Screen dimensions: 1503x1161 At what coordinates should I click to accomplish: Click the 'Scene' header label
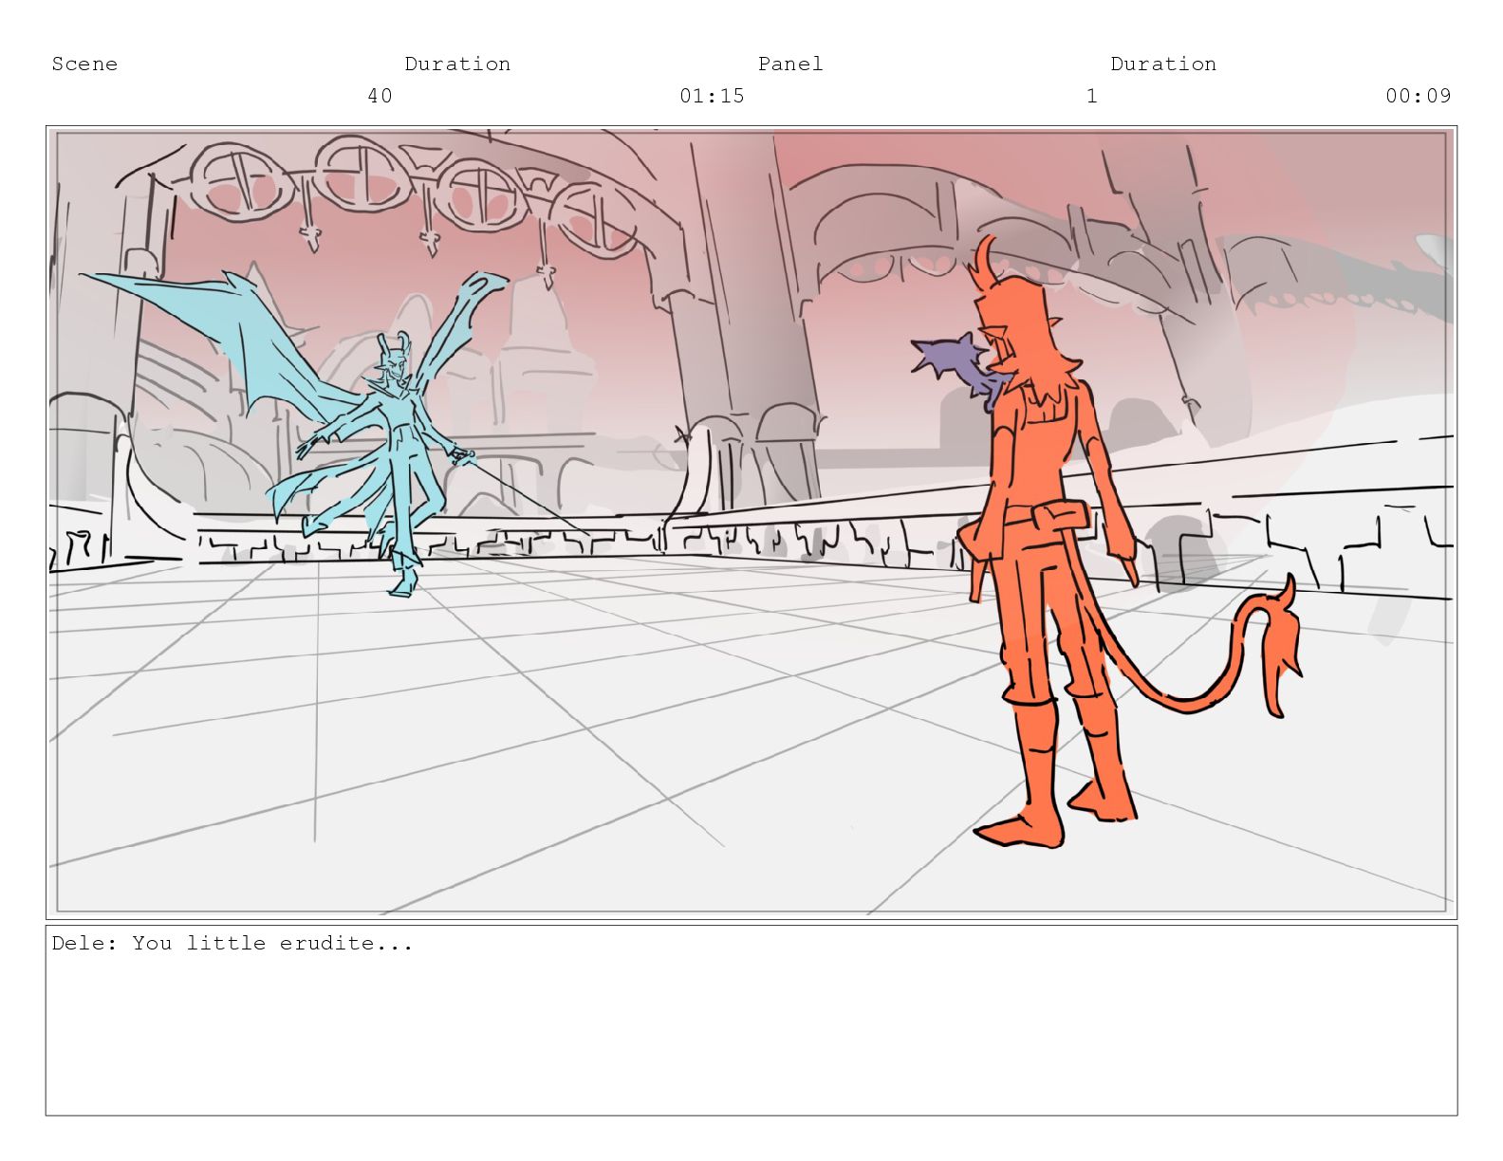coord(84,64)
